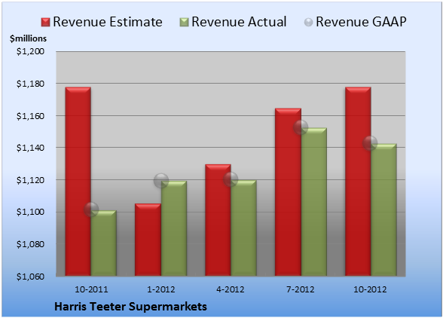
Task: Click the GAAP sphere marker for 10-2011
Action: point(91,209)
